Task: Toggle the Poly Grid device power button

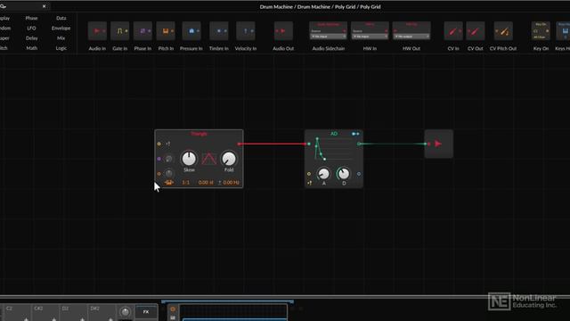Action: [173, 309]
